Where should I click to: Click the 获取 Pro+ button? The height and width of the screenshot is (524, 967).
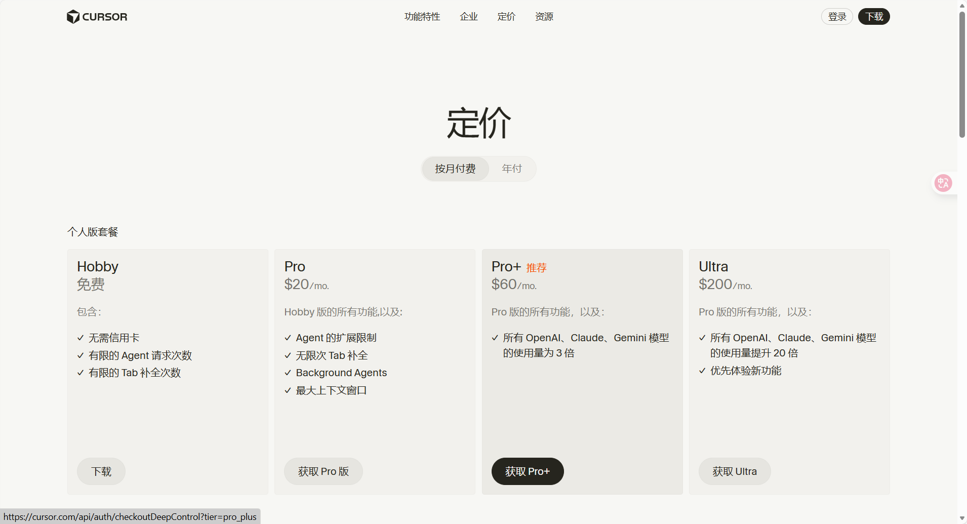528,471
